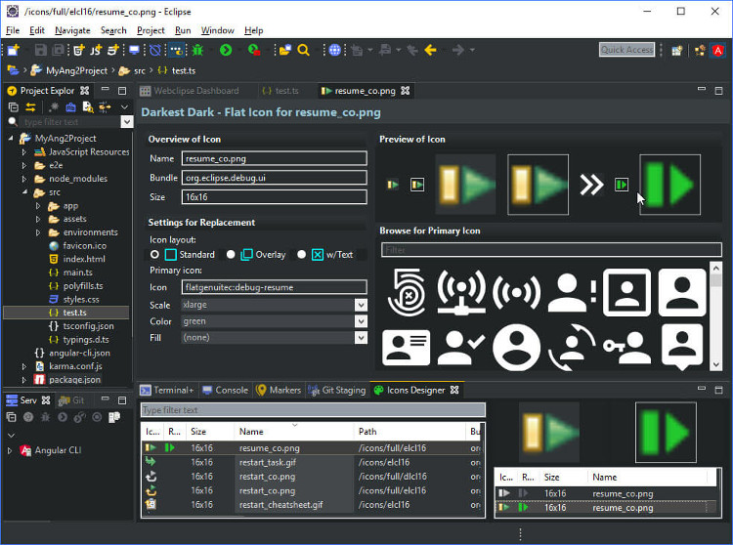
Task: Select the restart_task.gif row
Action: (312, 462)
